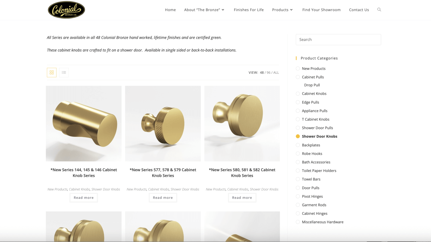Click Read more under Series 577, 578 & 579
This screenshot has height=242, width=431.
pos(163,198)
